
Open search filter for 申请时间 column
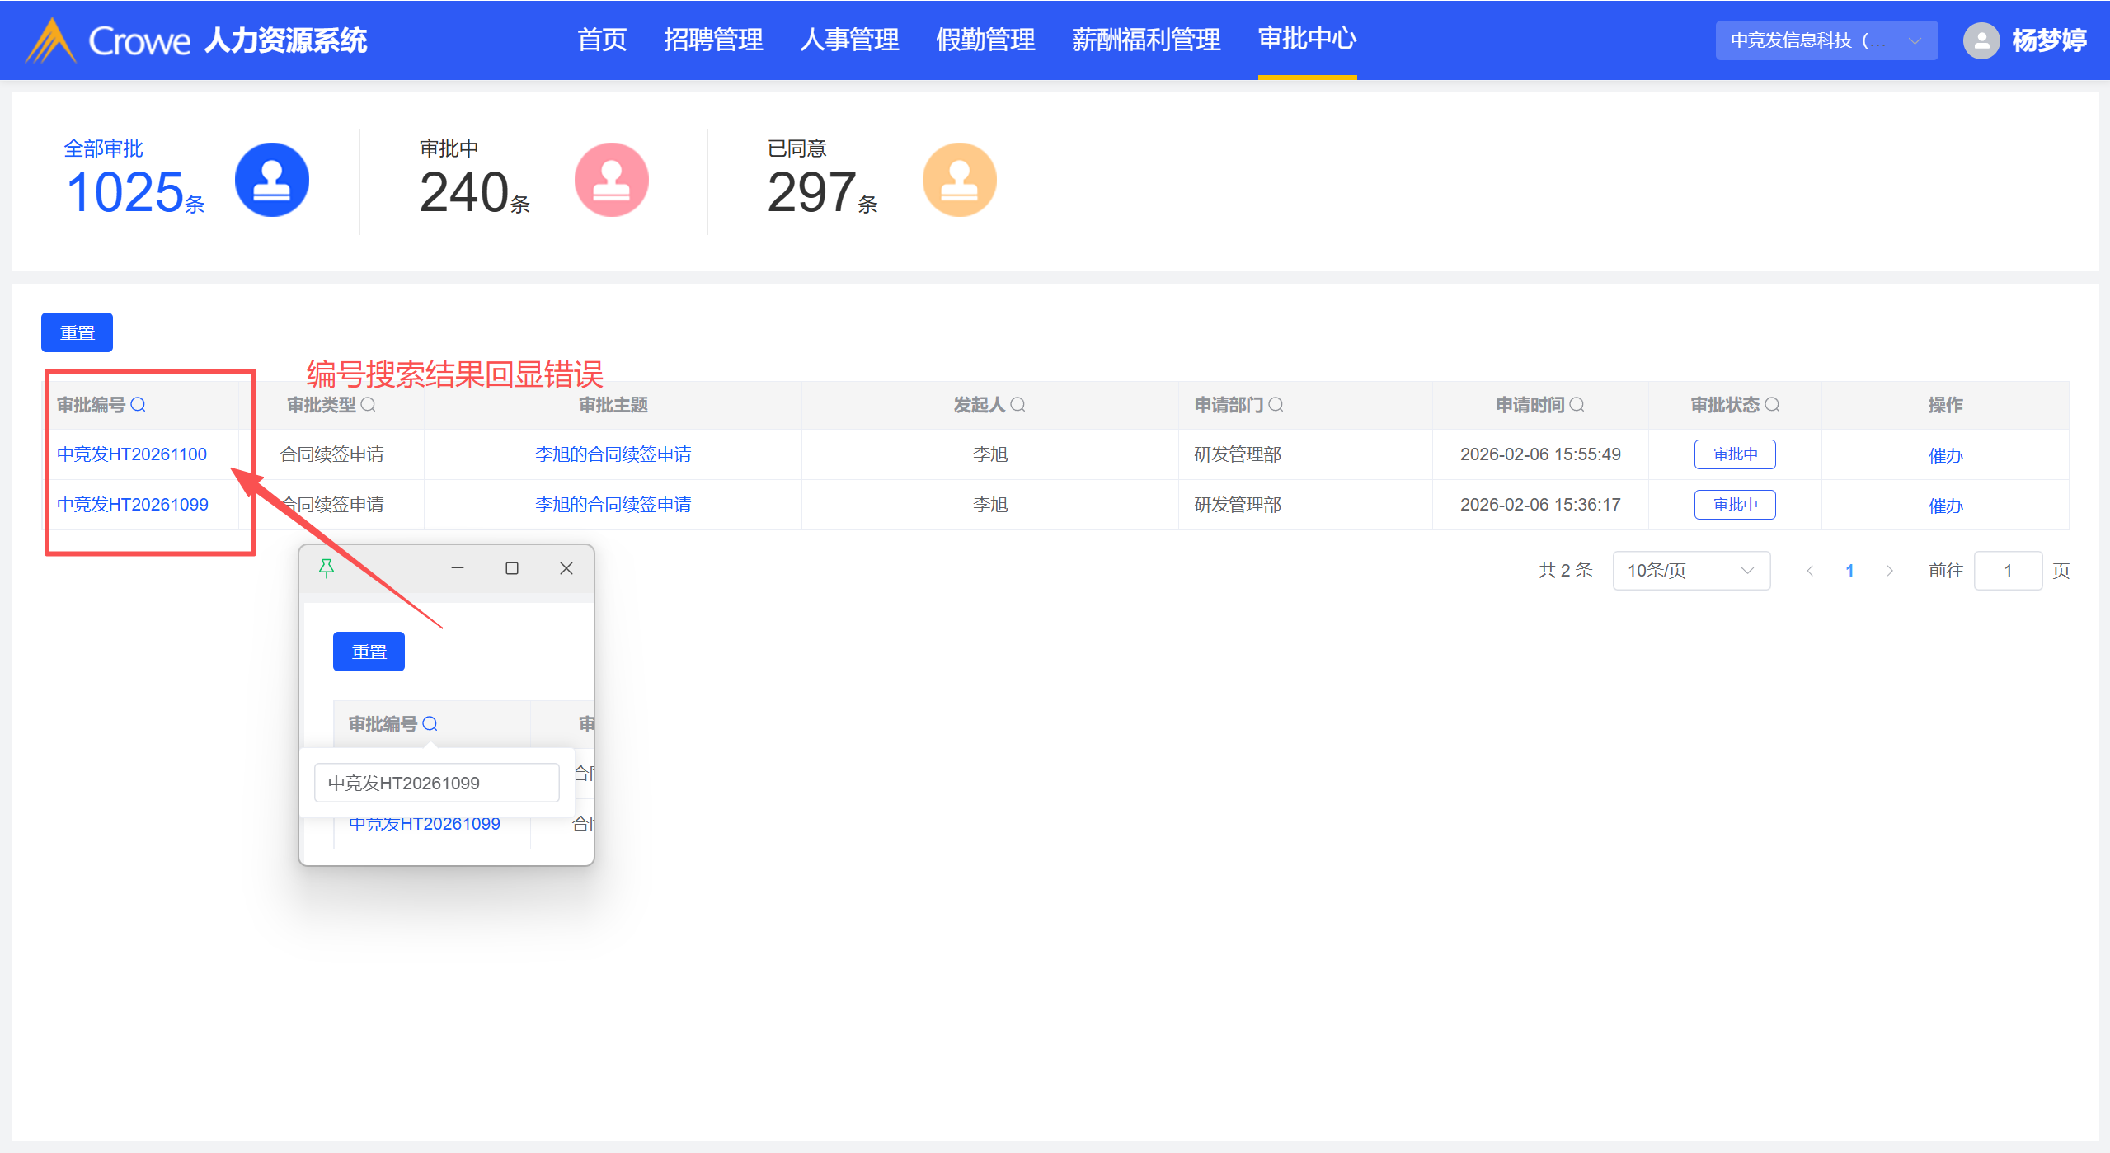coord(1577,405)
